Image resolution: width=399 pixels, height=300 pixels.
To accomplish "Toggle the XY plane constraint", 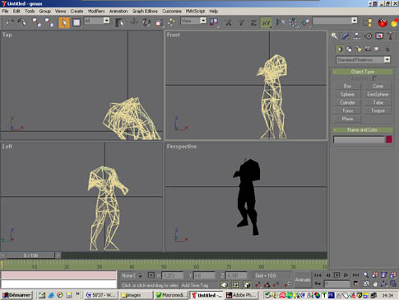I will [x=266, y=22].
